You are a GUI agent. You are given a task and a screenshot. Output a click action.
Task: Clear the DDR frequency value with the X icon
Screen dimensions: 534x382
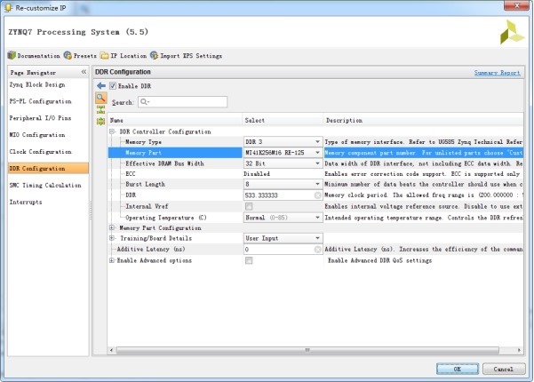(x=317, y=195)
